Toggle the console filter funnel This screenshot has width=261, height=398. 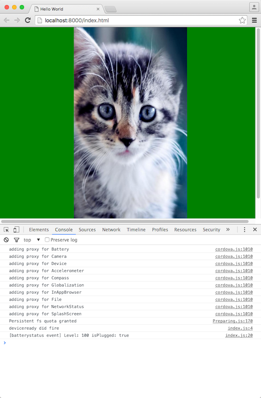tap(17, 240)
